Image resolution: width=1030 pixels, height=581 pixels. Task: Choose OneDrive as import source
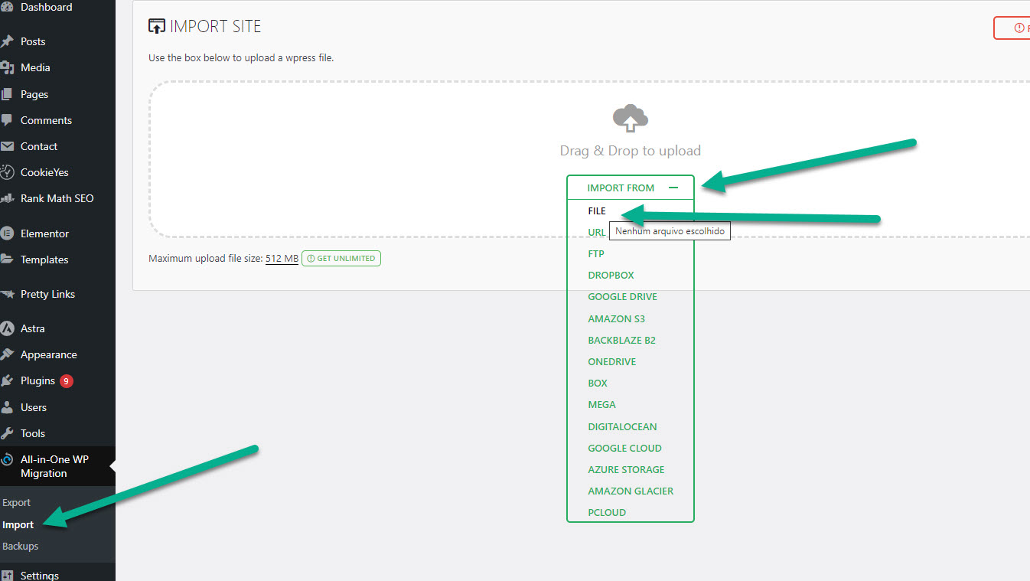pyautogui.click(x=611, y=361)
